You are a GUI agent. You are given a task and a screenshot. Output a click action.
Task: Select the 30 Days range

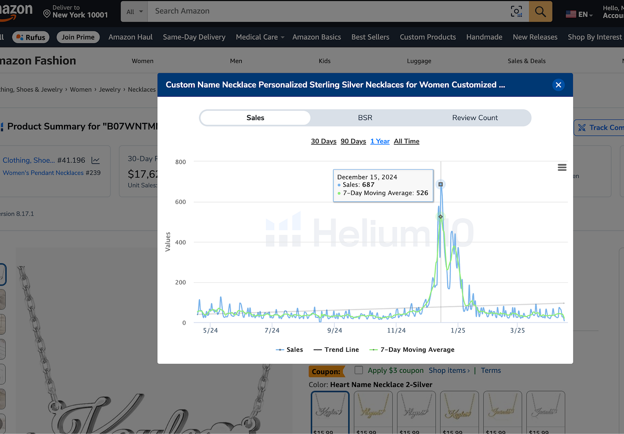coord(324,141)
